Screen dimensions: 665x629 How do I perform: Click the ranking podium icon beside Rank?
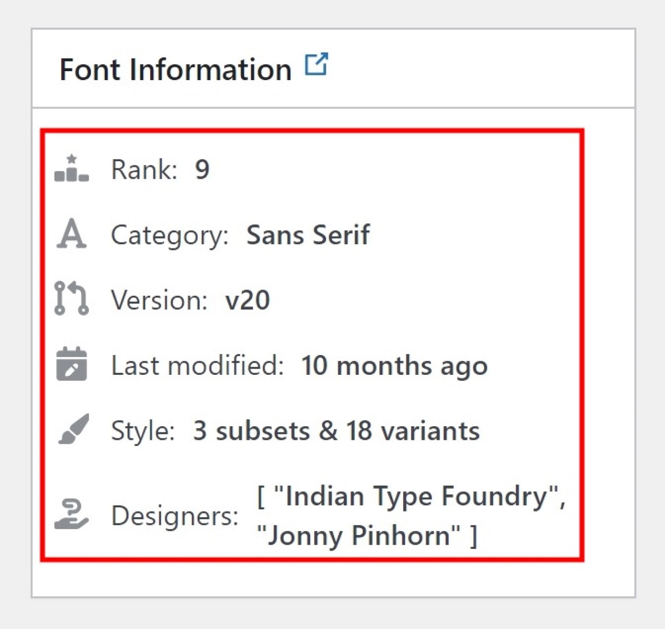pyautogui.click(x=72, y=169)
